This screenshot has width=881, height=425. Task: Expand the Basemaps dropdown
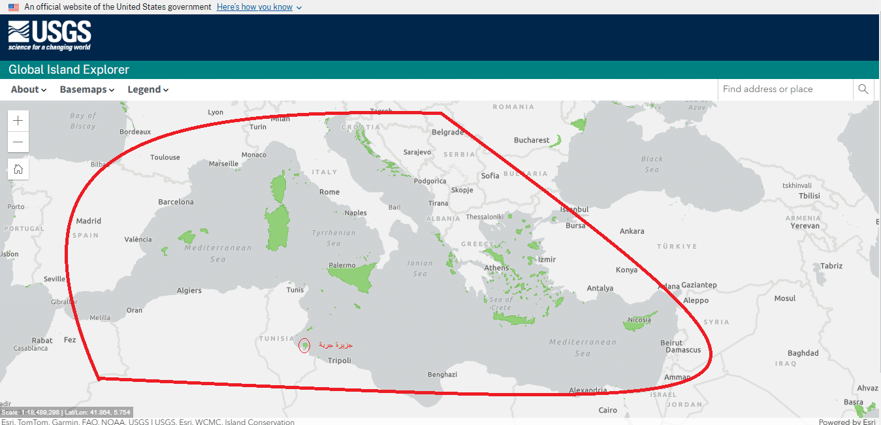87,89
